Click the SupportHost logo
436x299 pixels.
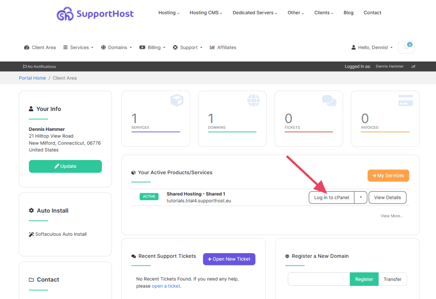pos(95,14)
